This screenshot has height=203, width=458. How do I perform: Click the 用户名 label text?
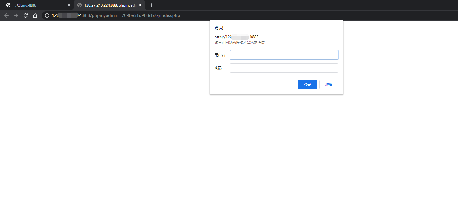point(220,55)
